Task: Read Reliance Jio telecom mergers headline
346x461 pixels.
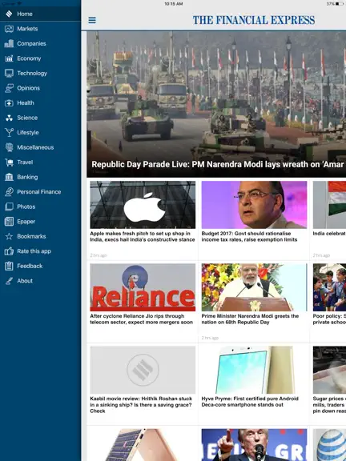Action: coord(142,319)
